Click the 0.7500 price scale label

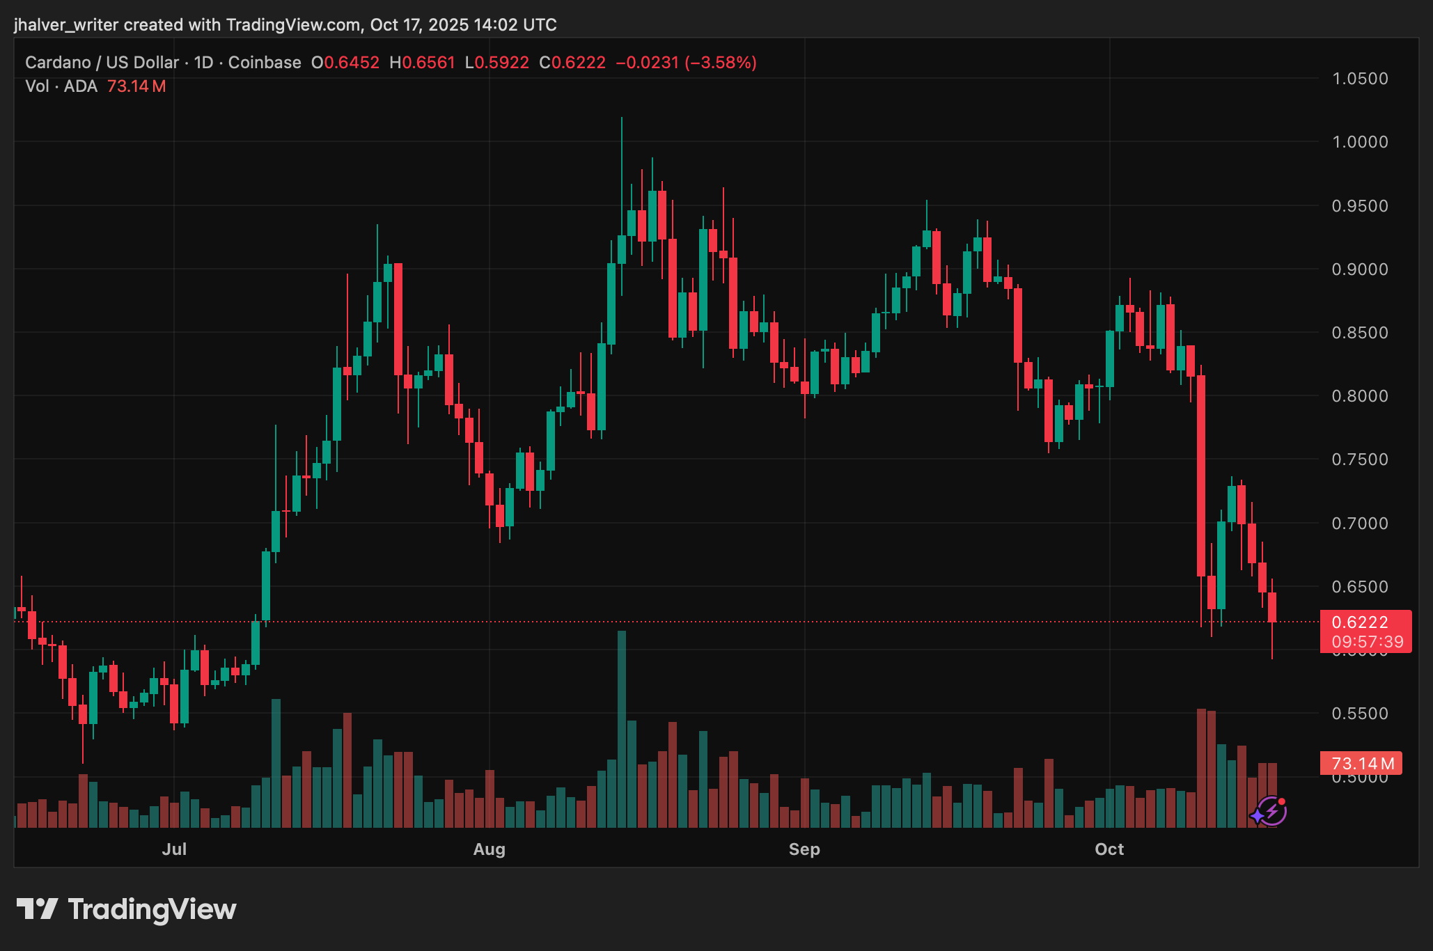pos(1359,459)
